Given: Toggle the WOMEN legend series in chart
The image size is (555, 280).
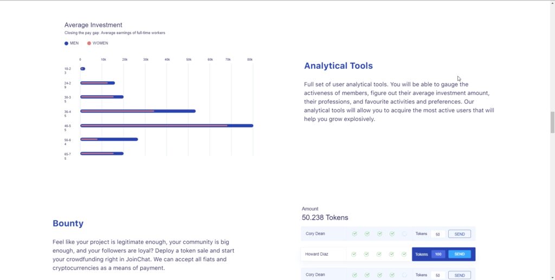Looking at the screenshot, I should (x=98, y=43).
